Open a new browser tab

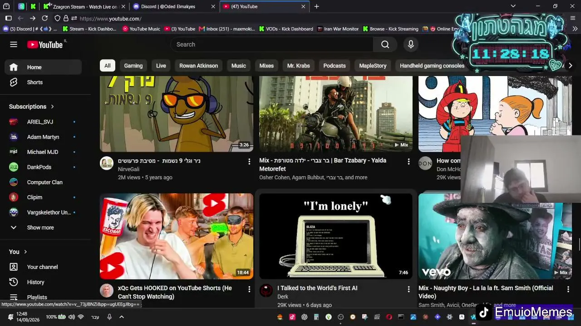(x=316, y=6)
